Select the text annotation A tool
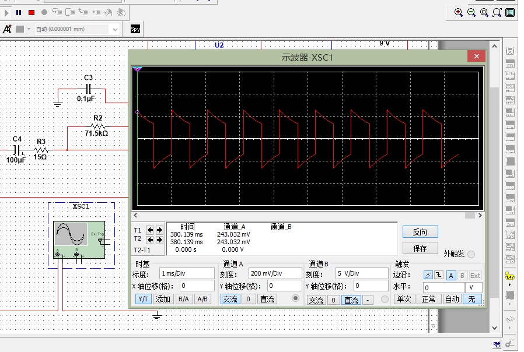The height and width of the screenshot is (352, 524). click(7, 29)
